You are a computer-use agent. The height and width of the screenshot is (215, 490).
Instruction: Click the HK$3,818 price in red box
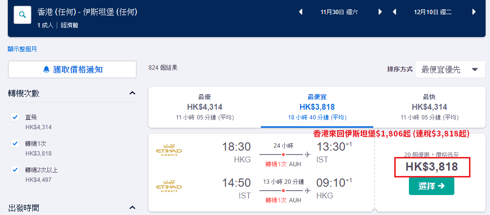[432, 167]
